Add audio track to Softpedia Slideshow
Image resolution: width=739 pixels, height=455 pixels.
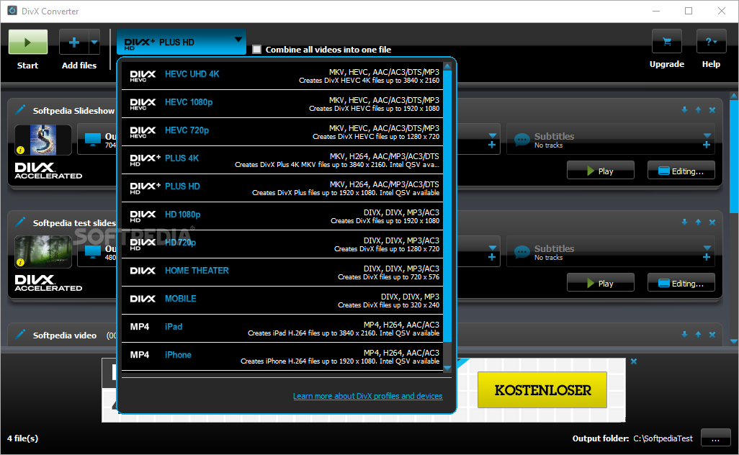coord(492,145)
